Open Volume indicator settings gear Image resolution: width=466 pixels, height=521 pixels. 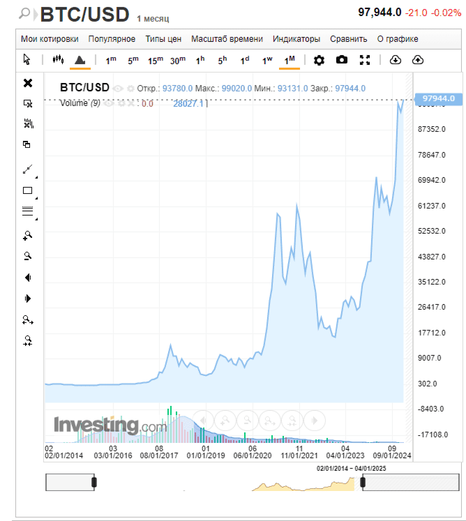click(x=121, y=103)
